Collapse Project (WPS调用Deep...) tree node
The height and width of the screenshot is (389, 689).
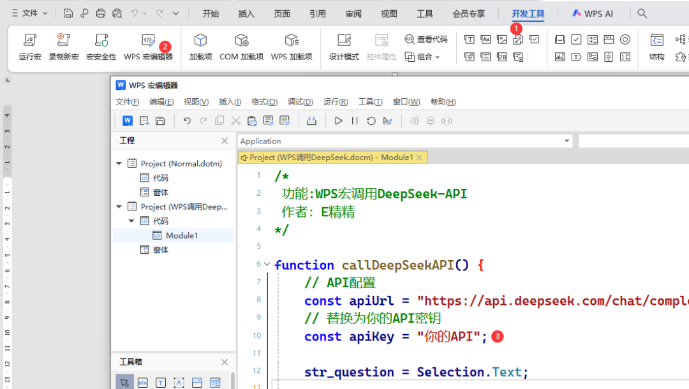(x=119, y=207)
